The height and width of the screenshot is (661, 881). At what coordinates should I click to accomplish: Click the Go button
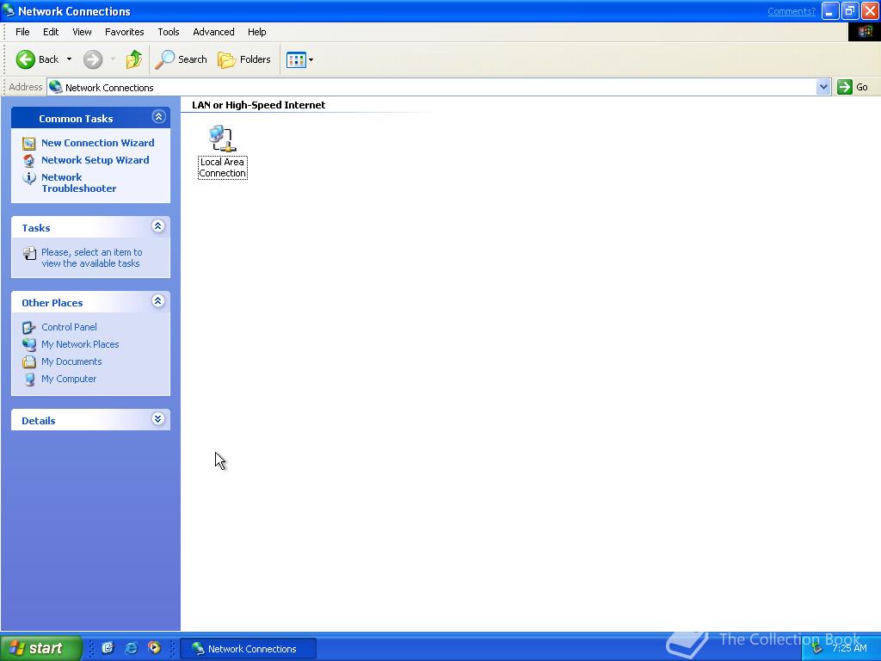click(x=853, y=87)
